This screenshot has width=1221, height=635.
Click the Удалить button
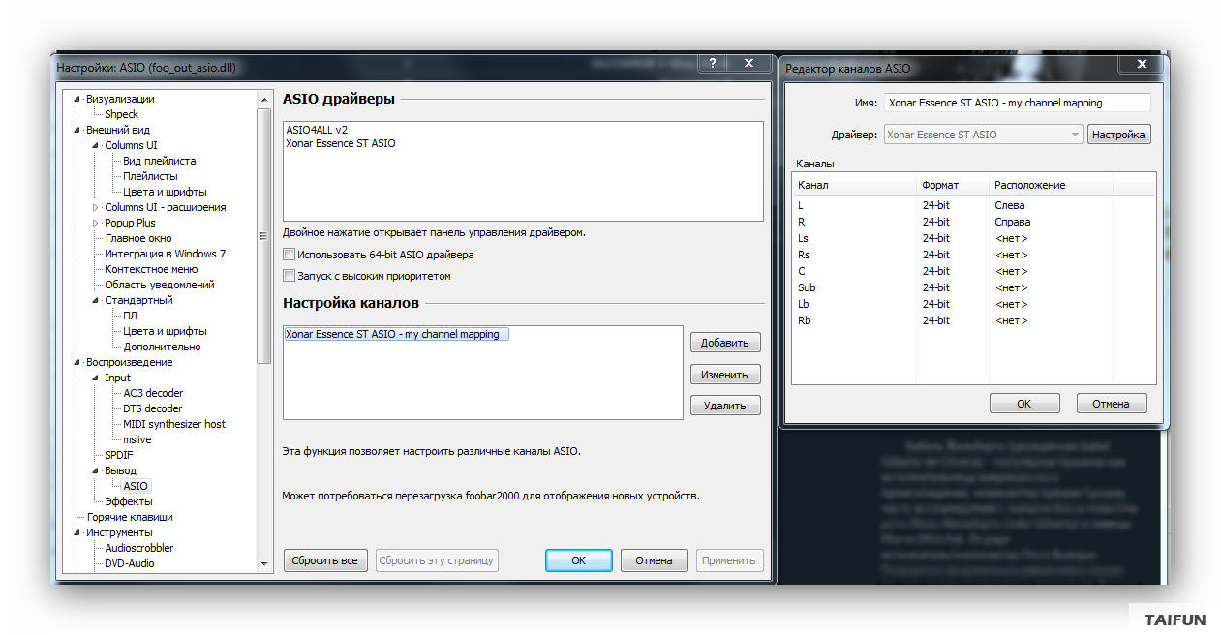(x=725, y=406)
